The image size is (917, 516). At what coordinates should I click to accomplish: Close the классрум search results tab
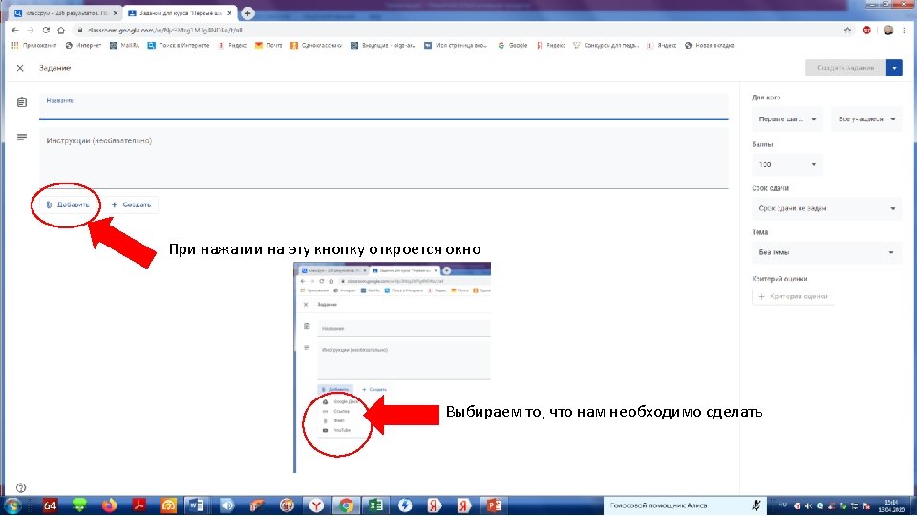pyautogui.click(x=116, y=12)
